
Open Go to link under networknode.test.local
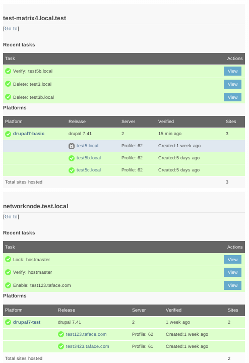point(11,216)
